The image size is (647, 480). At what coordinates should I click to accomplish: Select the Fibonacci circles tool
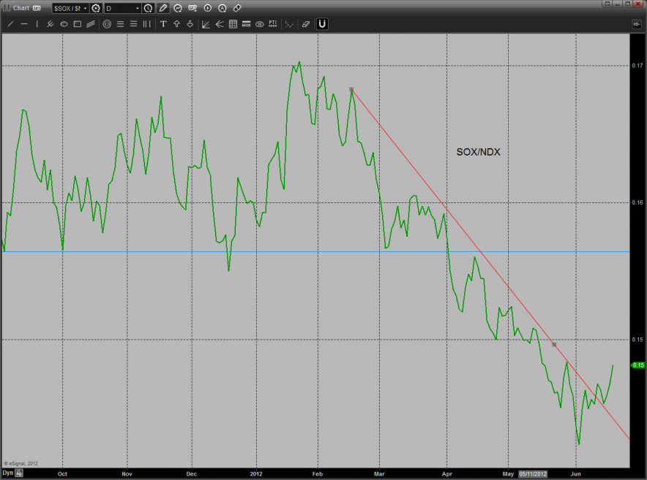(107, 24)
